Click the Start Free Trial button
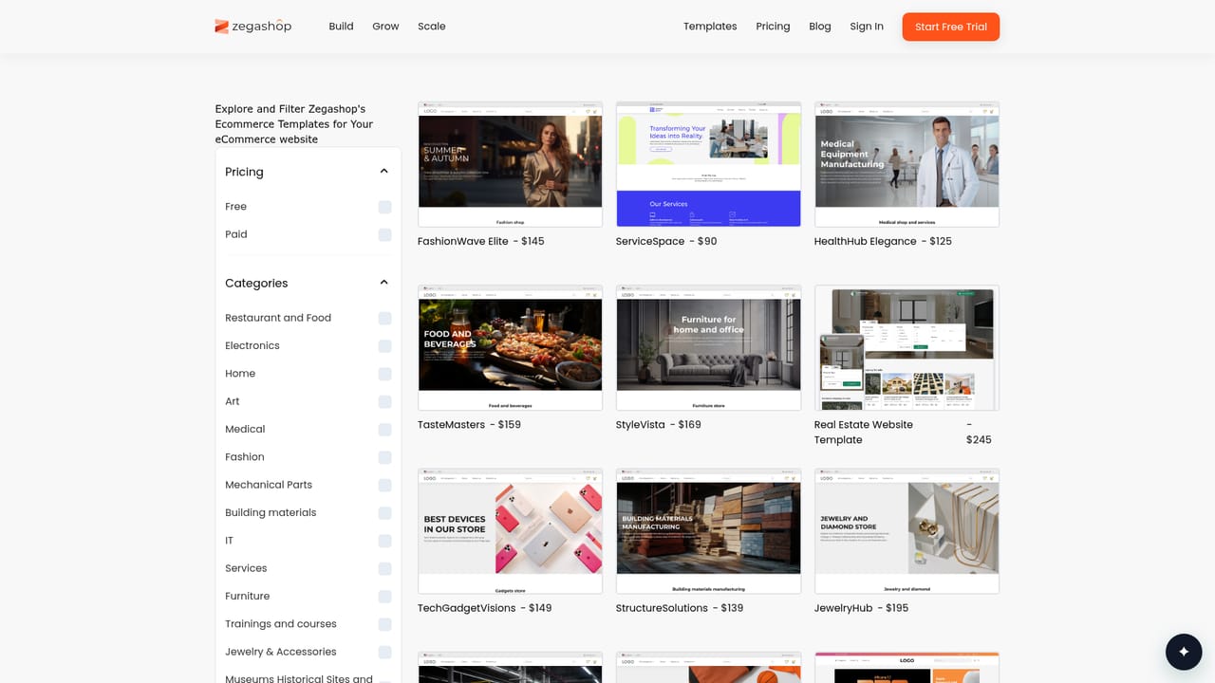 pyautogui.click(x=950, y=27)
